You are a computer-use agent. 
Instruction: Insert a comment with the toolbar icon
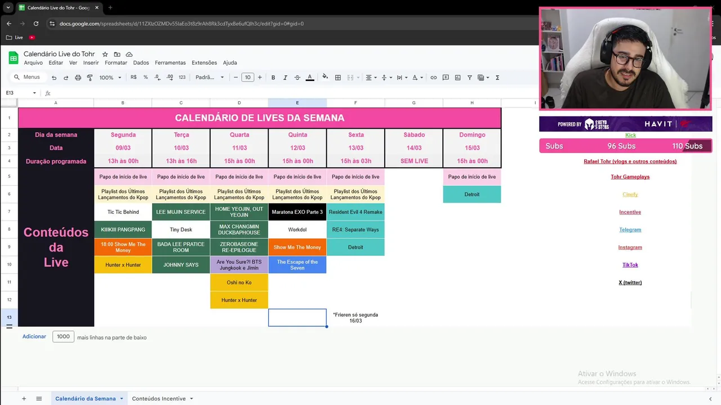tap(446, 78)
